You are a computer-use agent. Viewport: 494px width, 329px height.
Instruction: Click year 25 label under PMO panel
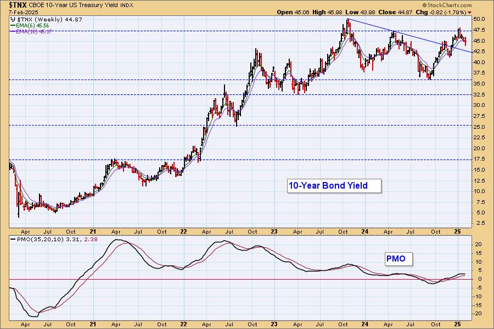tap(458, 324)
